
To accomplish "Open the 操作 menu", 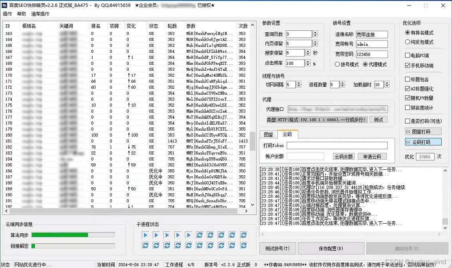I will [7, 14].
